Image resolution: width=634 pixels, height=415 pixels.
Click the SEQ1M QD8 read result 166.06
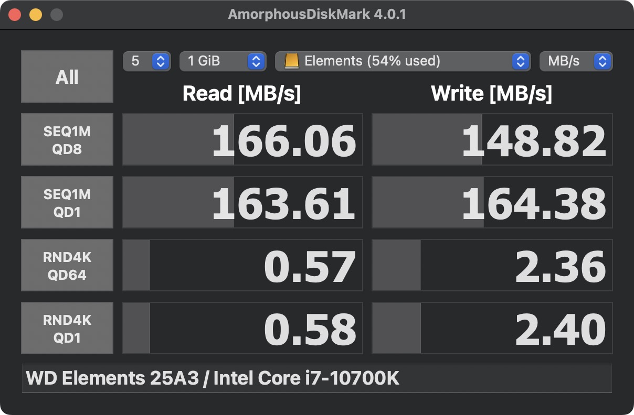[x=242, y=139]
